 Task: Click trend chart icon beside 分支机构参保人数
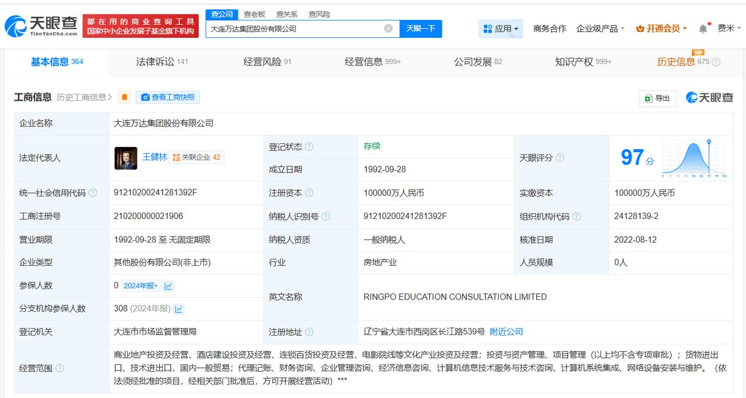(x=179, y=309)
